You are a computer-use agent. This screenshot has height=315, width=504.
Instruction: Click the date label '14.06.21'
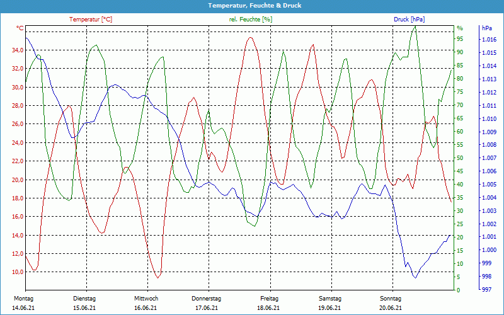(x=23, y=308)
